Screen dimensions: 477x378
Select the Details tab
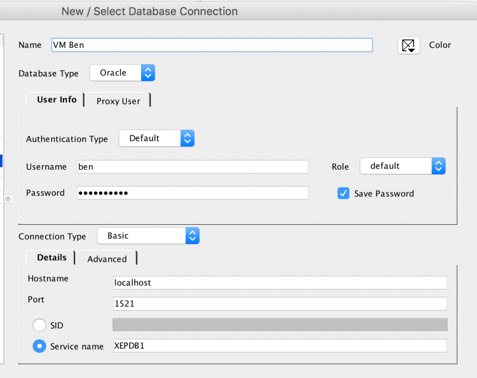(52, 258)
